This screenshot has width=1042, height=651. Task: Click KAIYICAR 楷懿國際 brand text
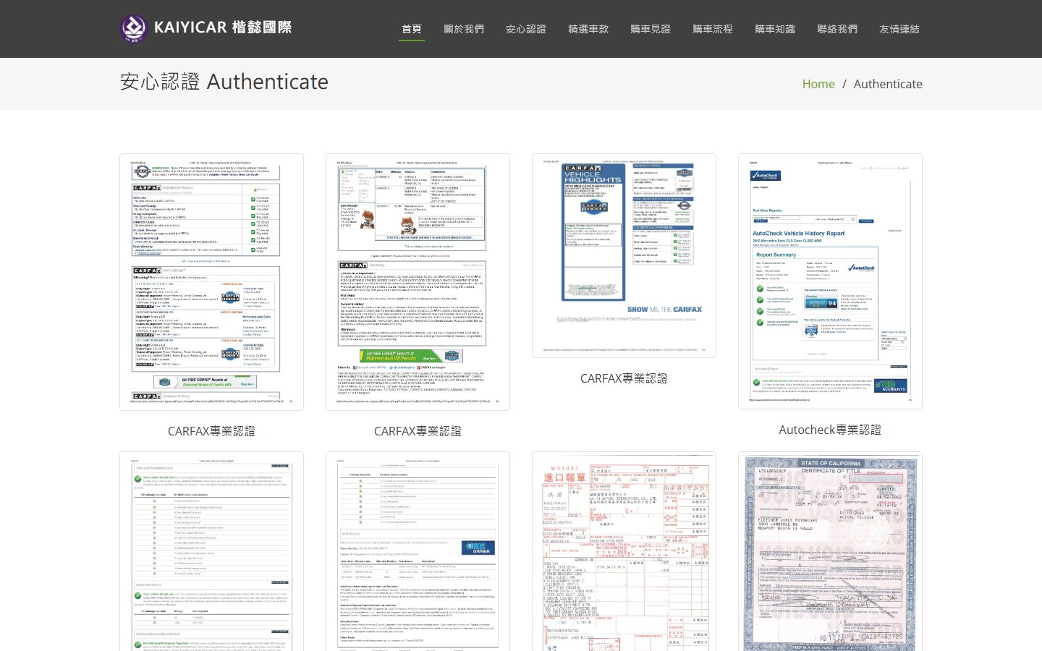[x=223, y=27]
